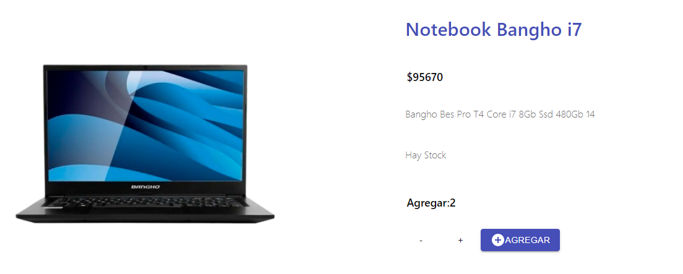
Task: Click the Hay Stock availability text
Action: coord(426,155)
